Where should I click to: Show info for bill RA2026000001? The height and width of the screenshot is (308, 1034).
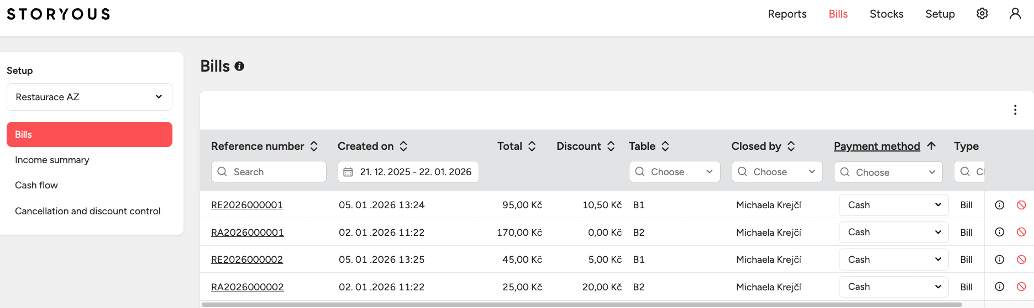click(x=1000, y=232)
